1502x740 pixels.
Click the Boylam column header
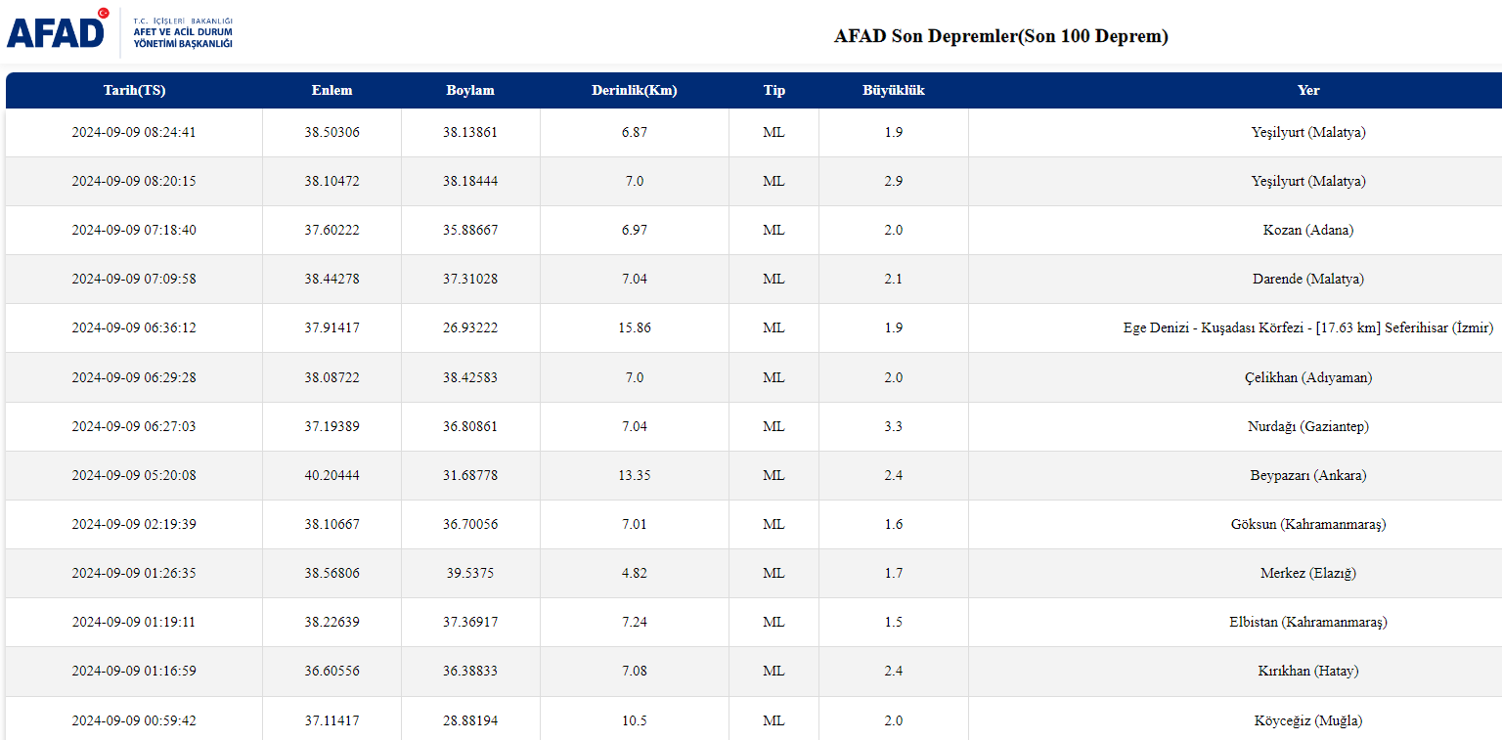click(x=470, y=90)
